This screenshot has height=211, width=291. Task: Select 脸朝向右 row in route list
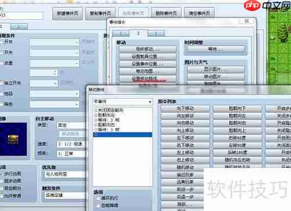(123, 124)
